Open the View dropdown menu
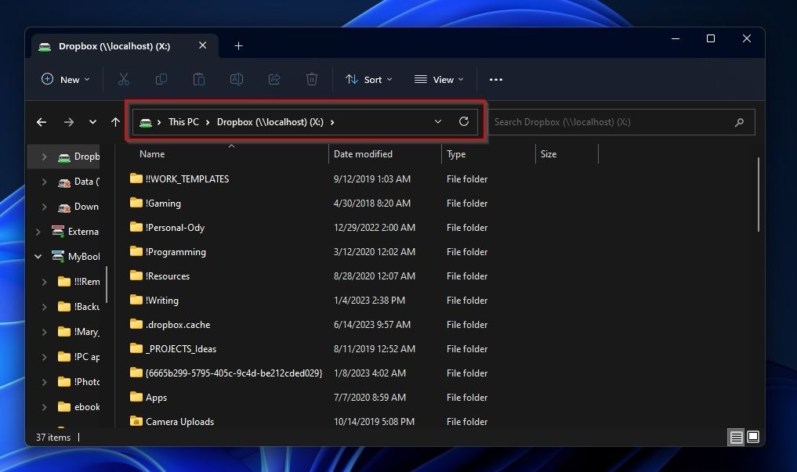The width and height of the screenshot is (797, 472). click(x=438, y=79)
